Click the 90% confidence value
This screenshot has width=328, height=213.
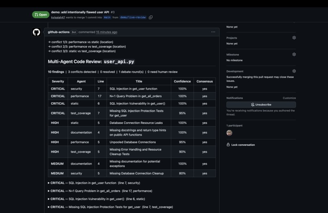click(182, 152)
